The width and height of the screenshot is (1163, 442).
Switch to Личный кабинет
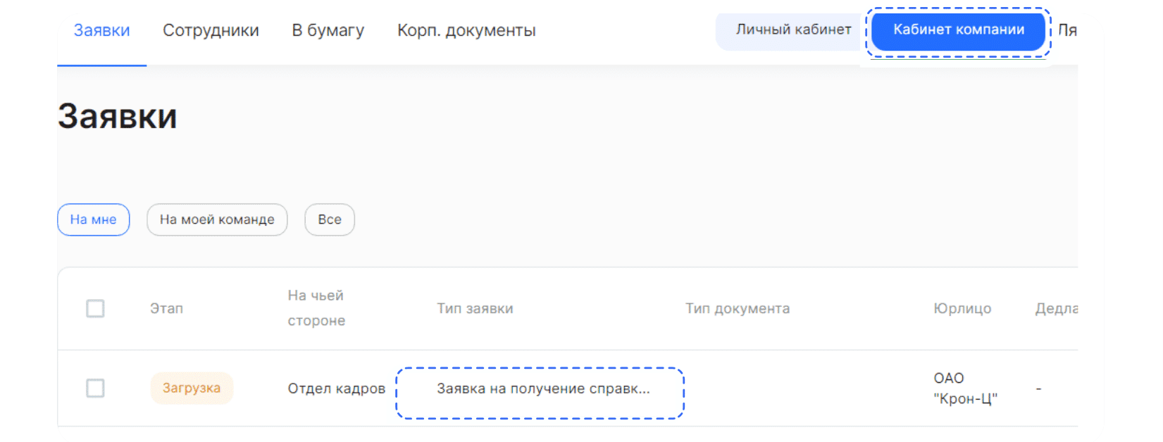point(793,30)
